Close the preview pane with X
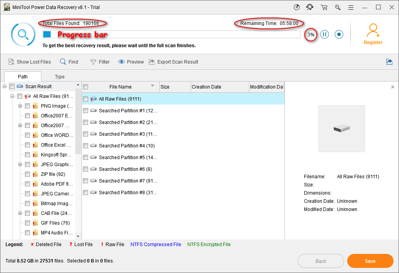Screen dimensions: 399x273 [392, 87]
